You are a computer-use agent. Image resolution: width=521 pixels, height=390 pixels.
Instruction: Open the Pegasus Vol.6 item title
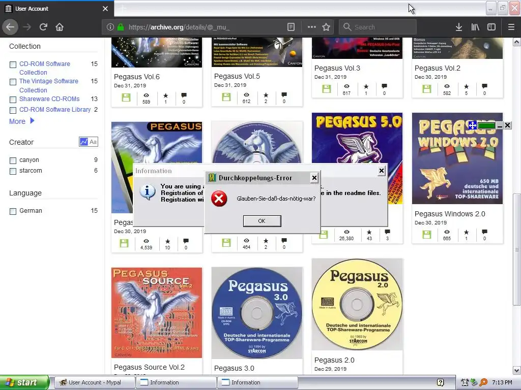tap(136, 77)
